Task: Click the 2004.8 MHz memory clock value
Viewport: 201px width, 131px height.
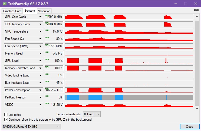Action: click(x=54, y=24)
